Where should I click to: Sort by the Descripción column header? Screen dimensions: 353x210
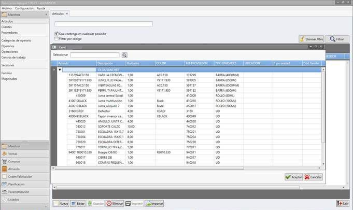(x=111, y=63)
